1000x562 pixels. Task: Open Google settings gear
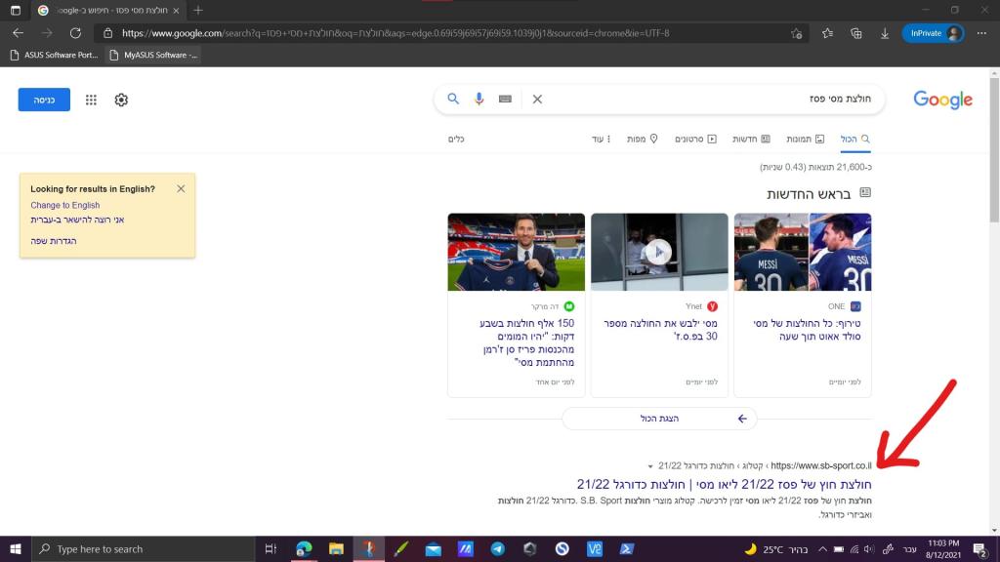pyautogui.click(x=121, y=100)
